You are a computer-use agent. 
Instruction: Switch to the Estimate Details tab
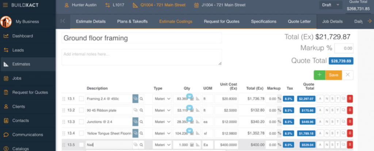pos(91,21)
